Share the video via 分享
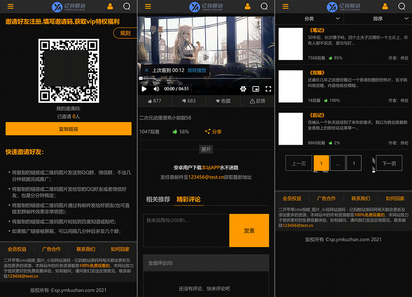 pos(213,131)
